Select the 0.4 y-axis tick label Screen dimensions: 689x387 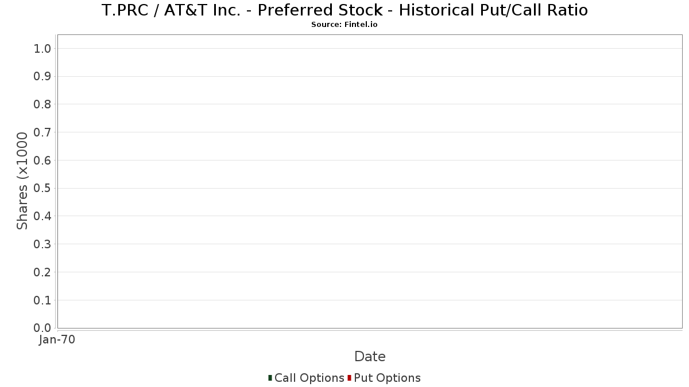pyautogui.click(x=43, y=216)
